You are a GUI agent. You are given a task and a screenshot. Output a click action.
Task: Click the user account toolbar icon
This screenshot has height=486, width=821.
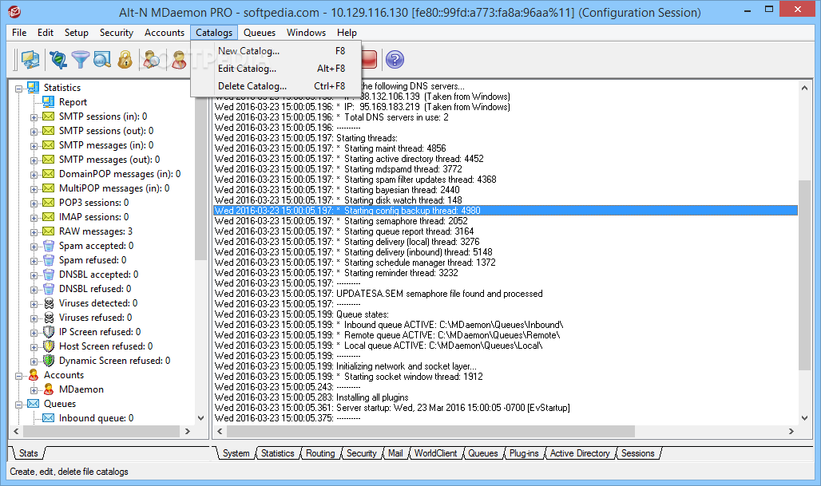(x=179, y=60)
